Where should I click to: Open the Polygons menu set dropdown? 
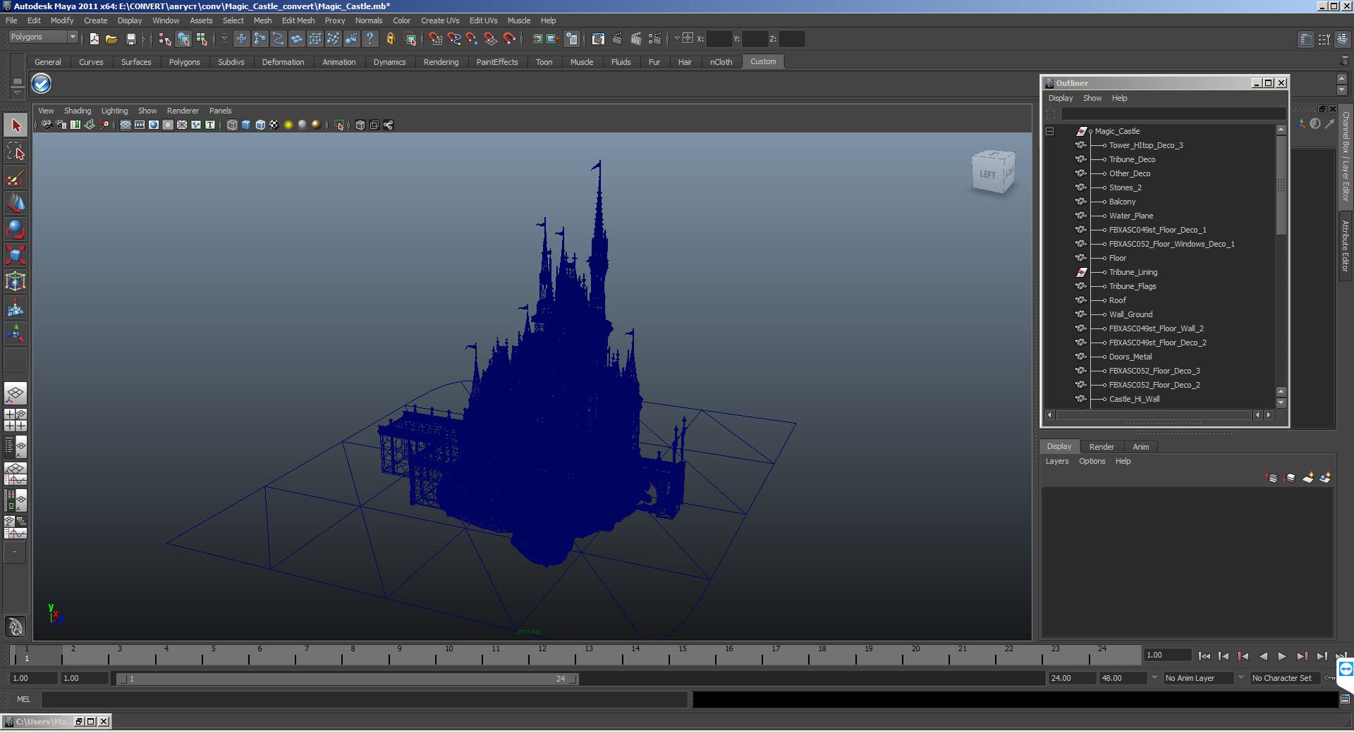tap(72, 37)
